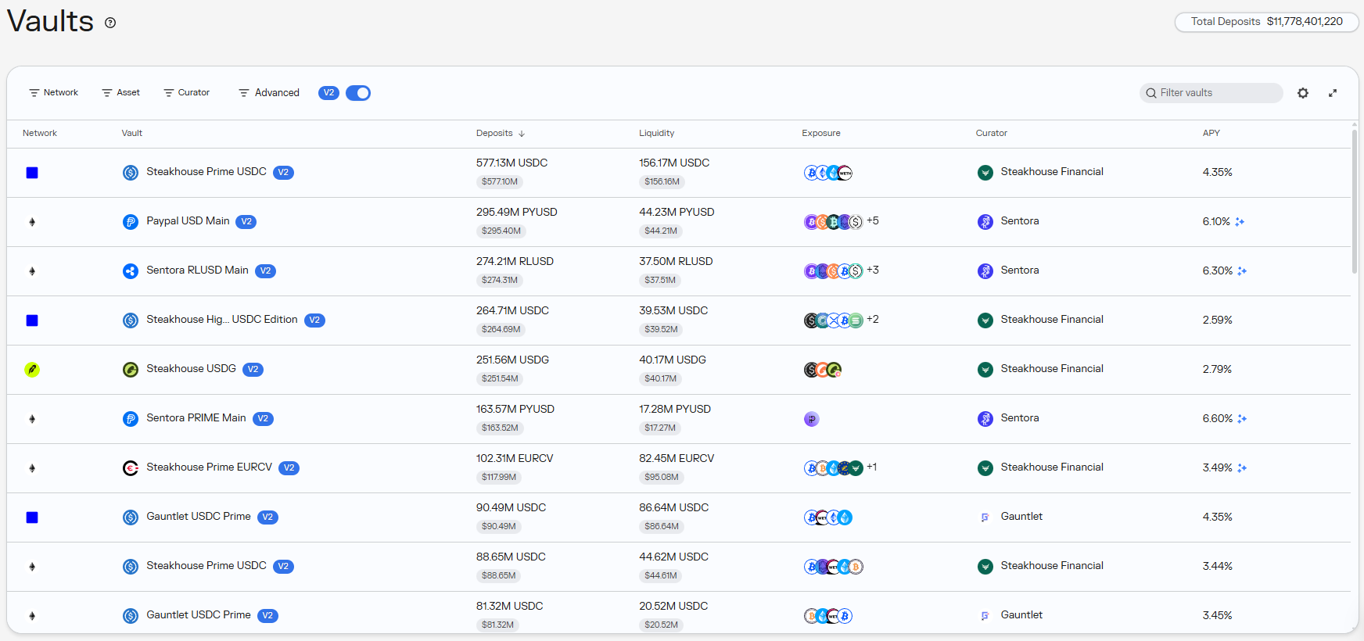This screenshot has width=1364, height=641.
Task: Click the Ethereum network icon in the Steakhouse Prime EURCV row
Action: click(32, 468)
